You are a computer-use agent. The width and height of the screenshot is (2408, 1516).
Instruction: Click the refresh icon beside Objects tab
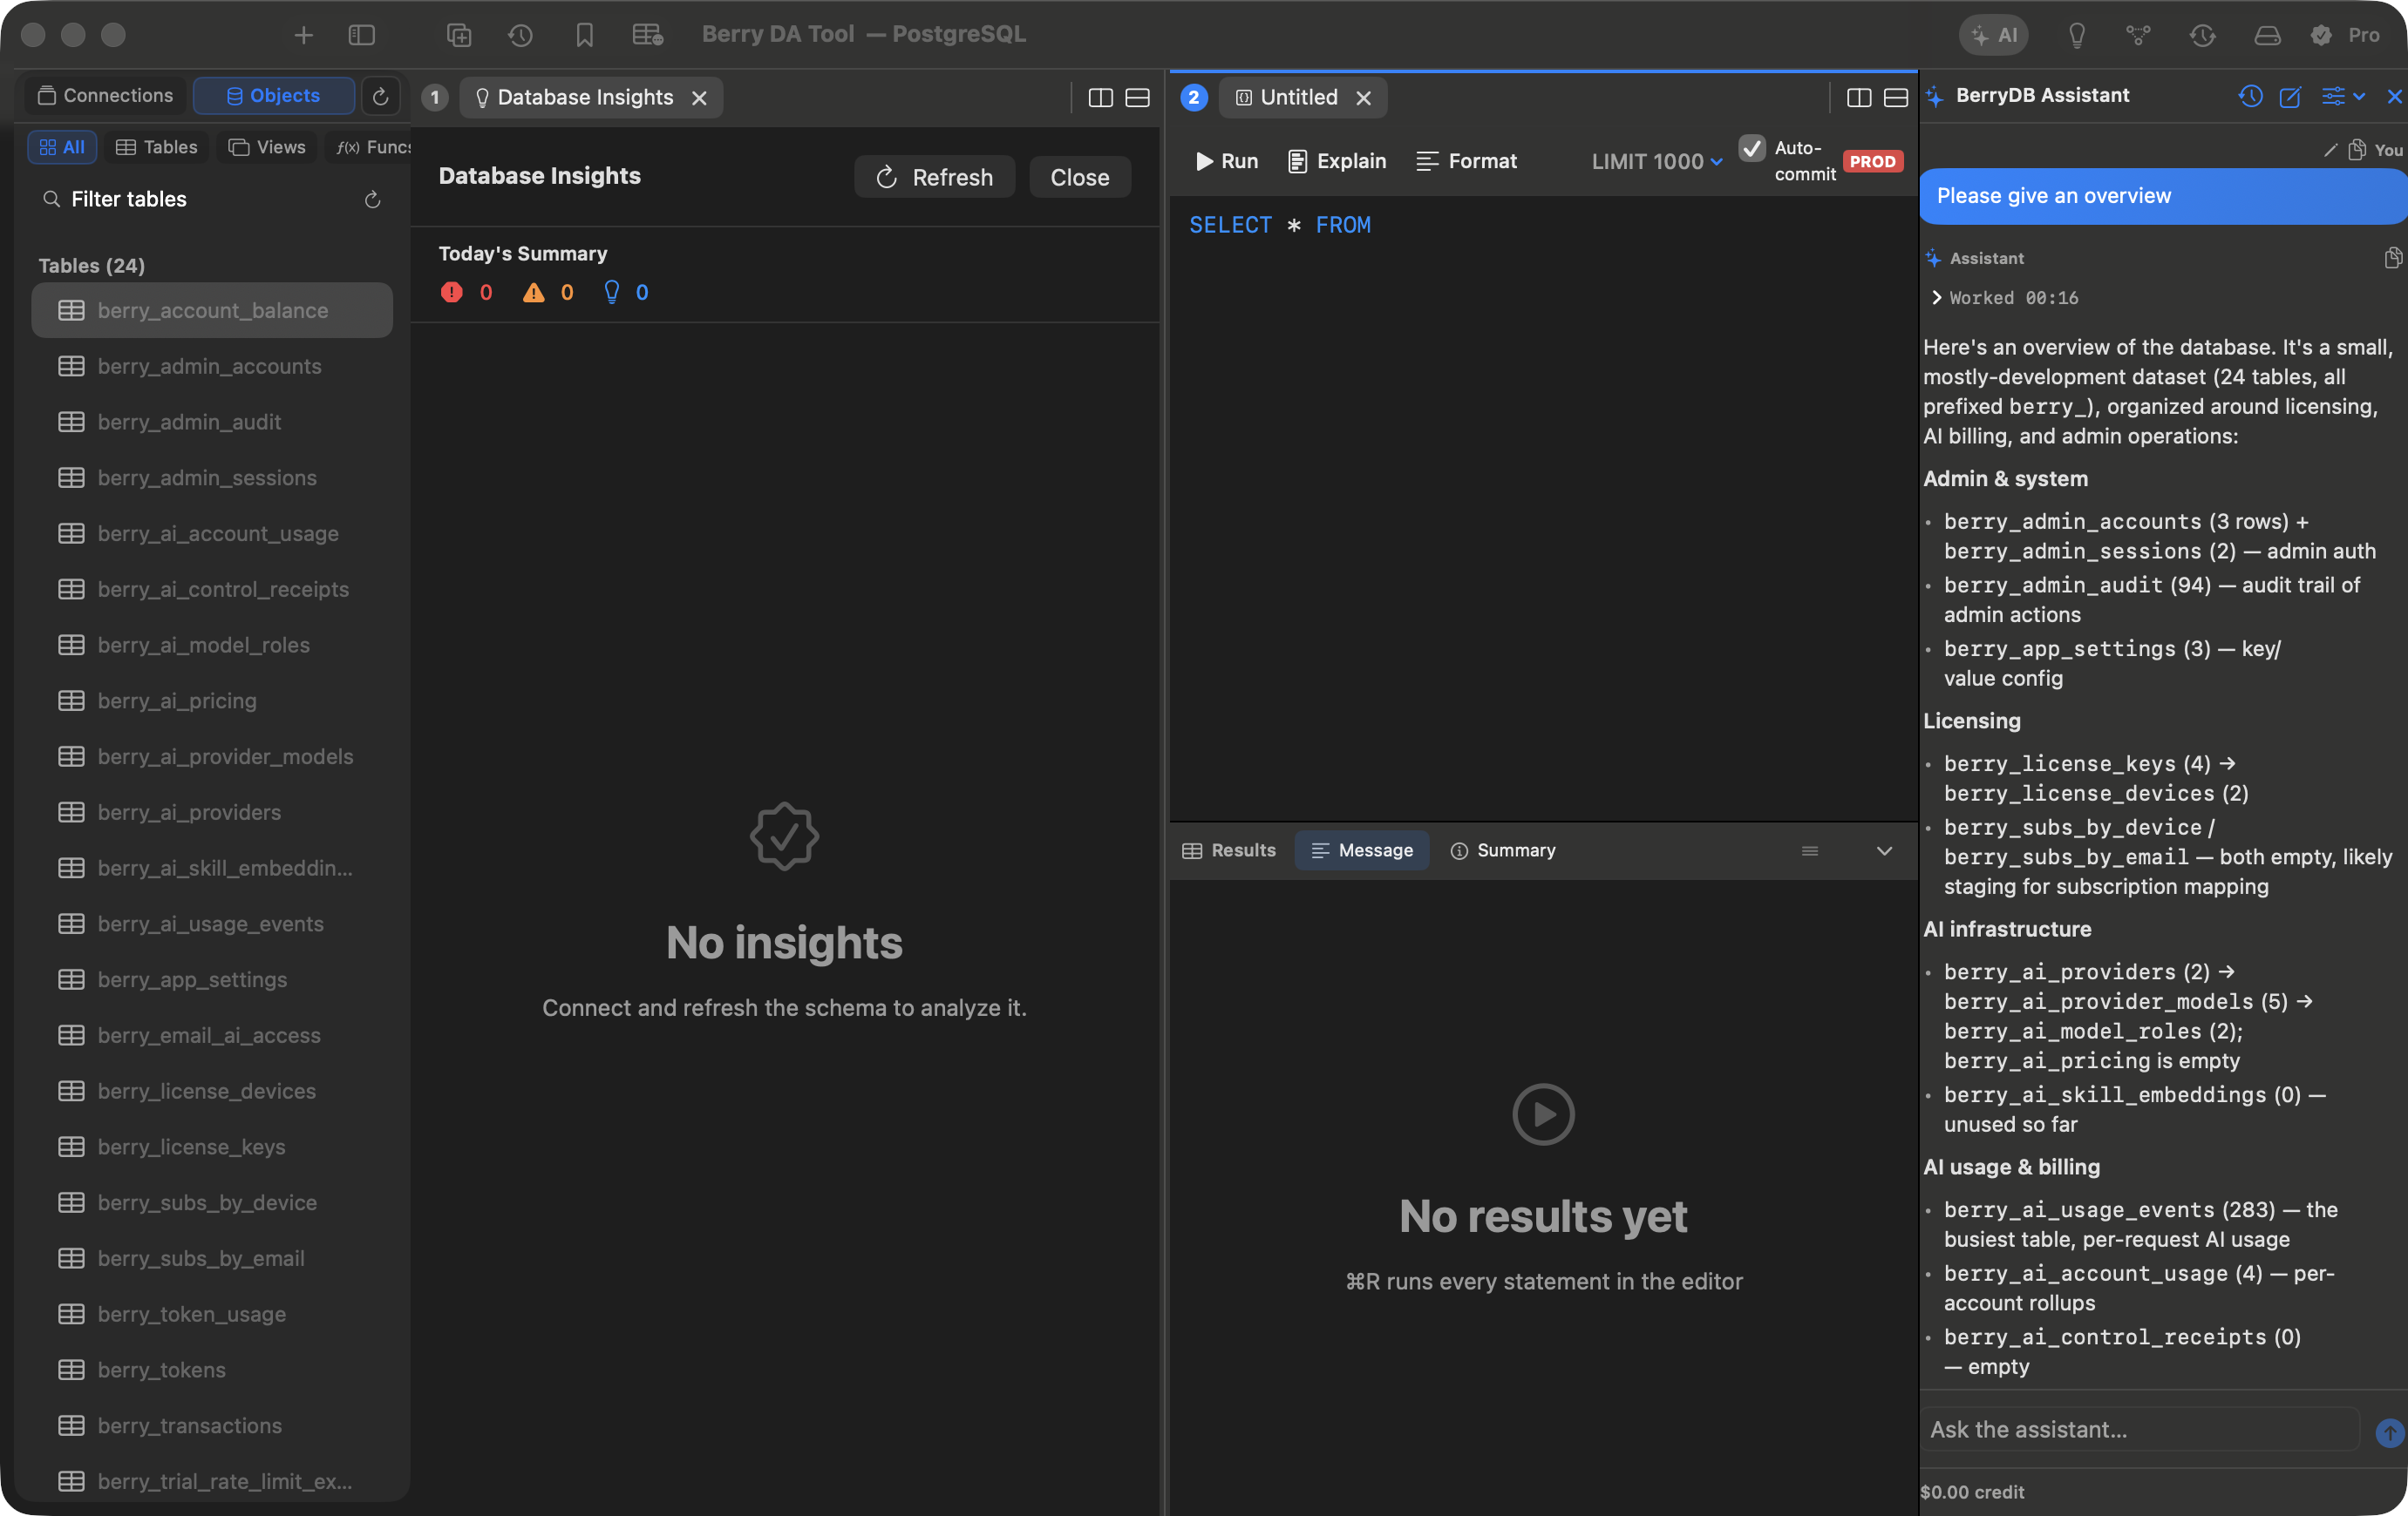tap(380, 96)
